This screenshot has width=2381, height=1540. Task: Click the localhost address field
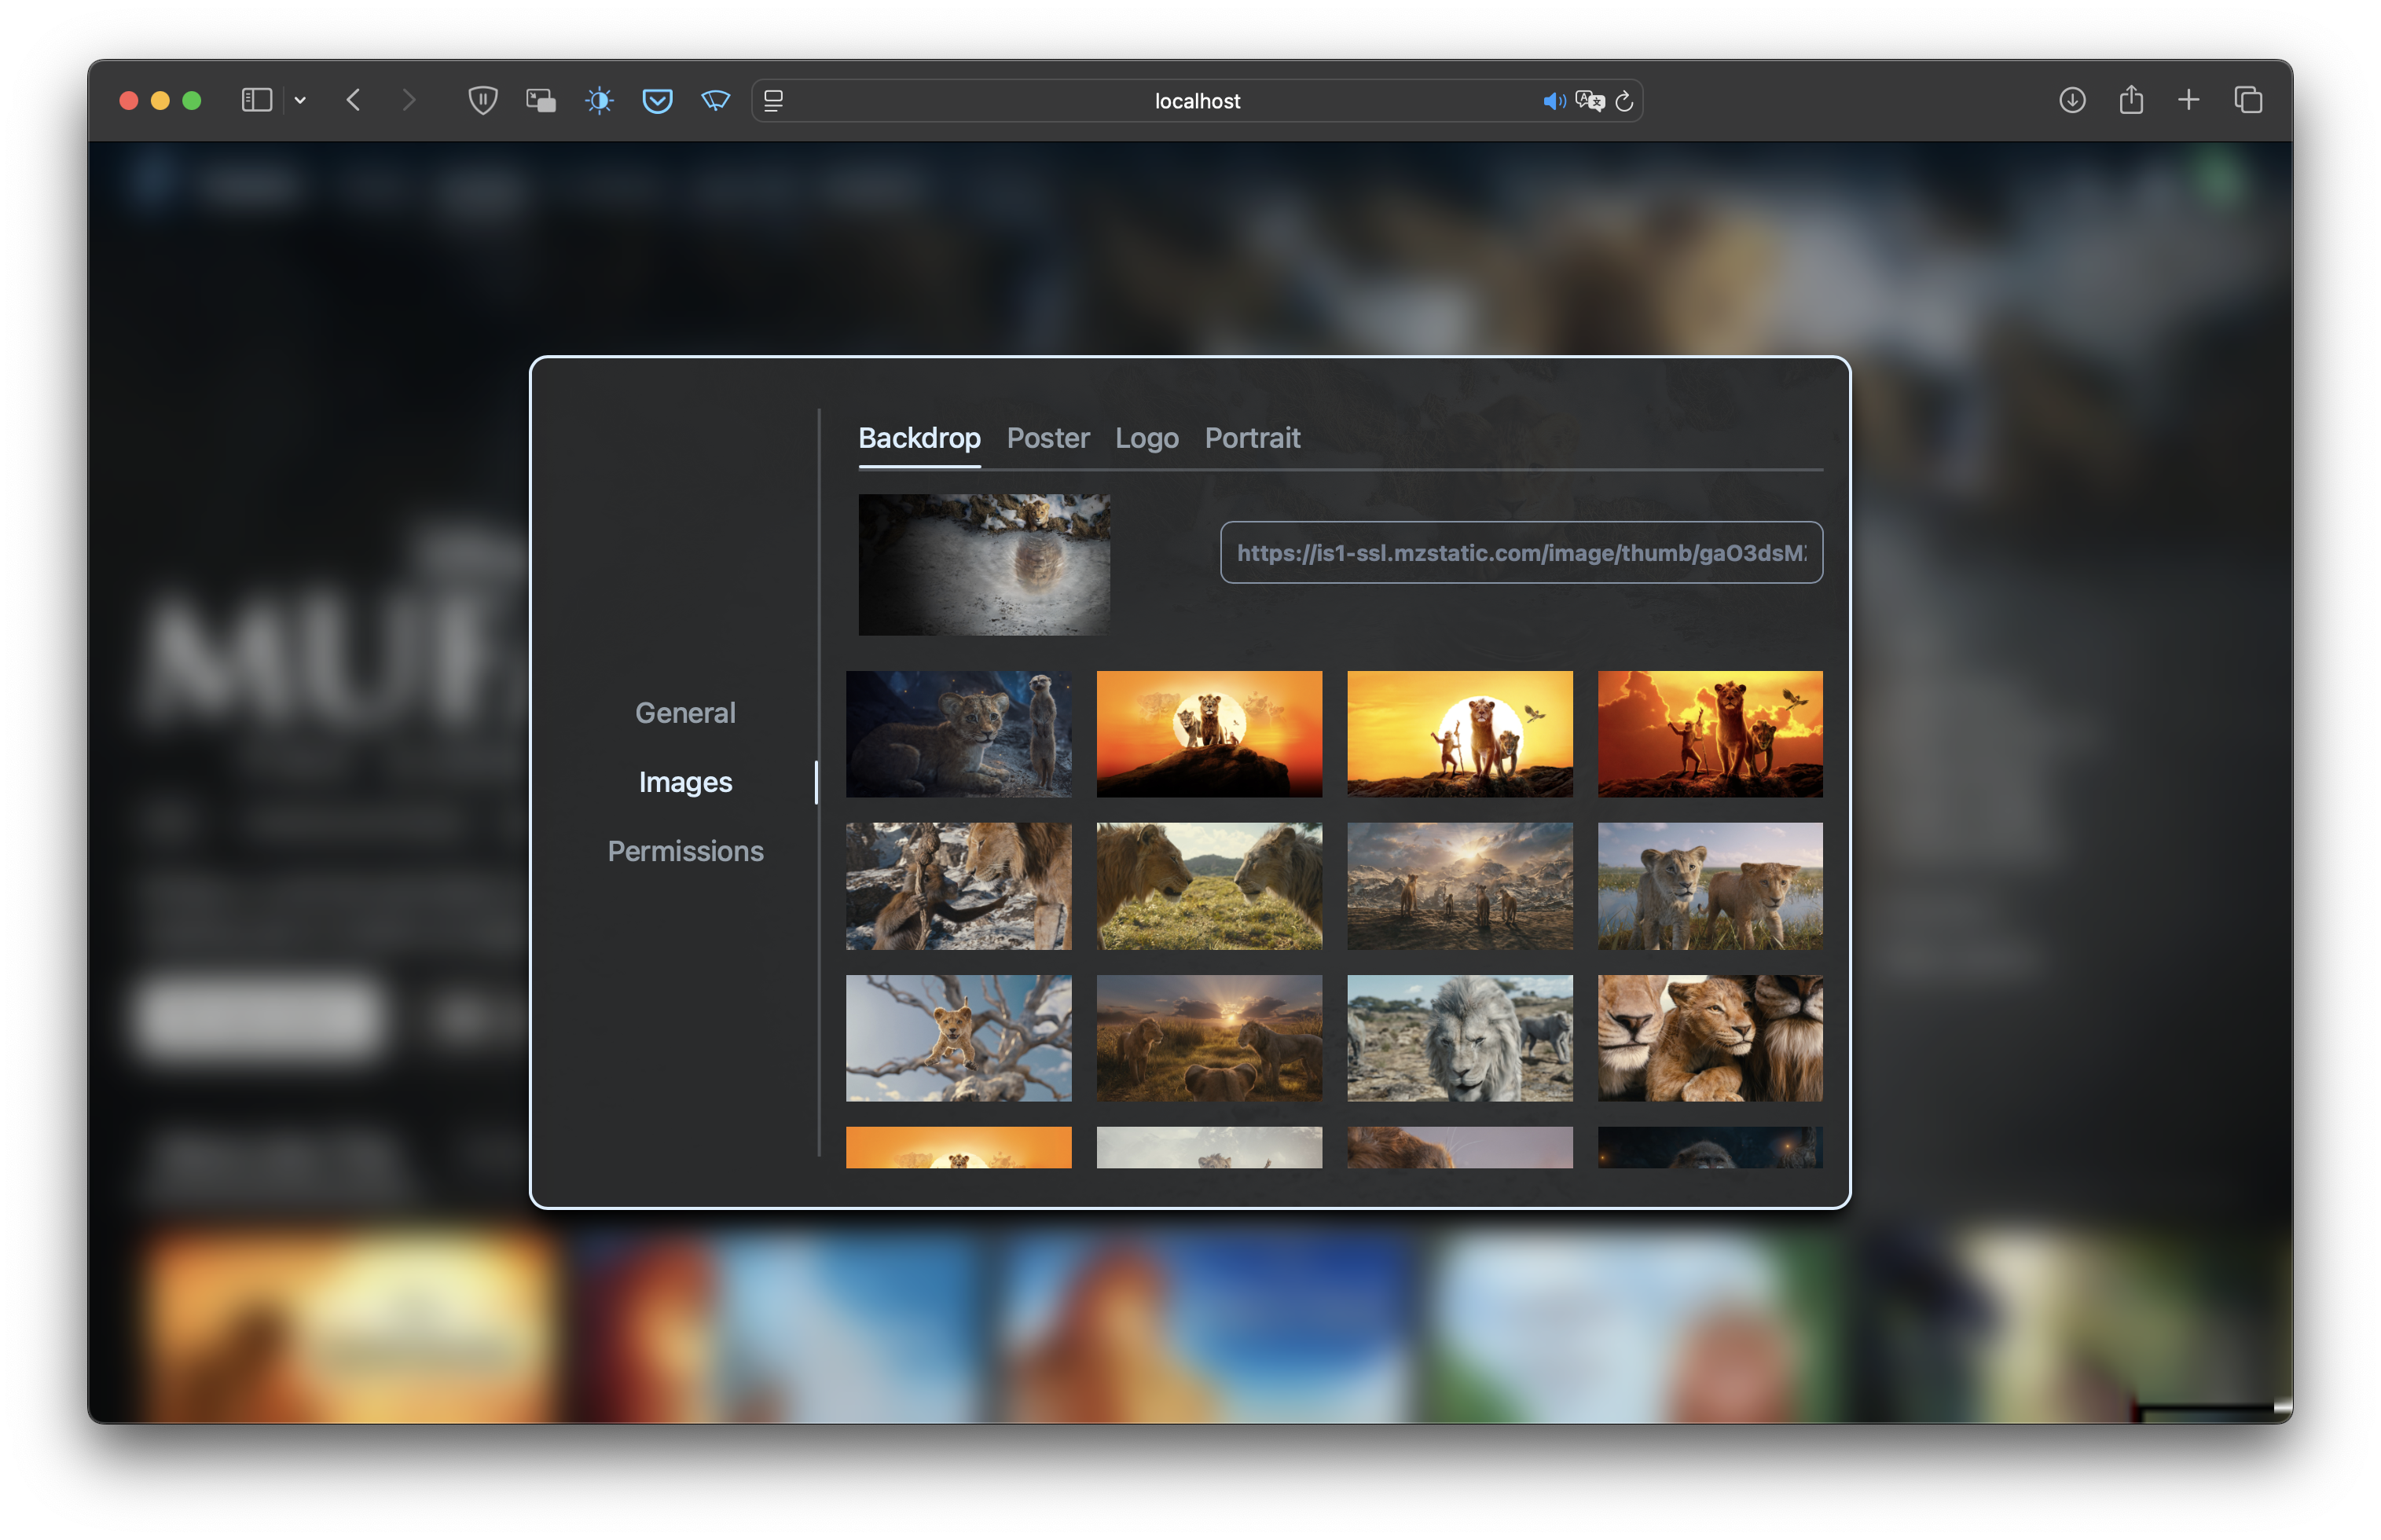click(1197, 101)
